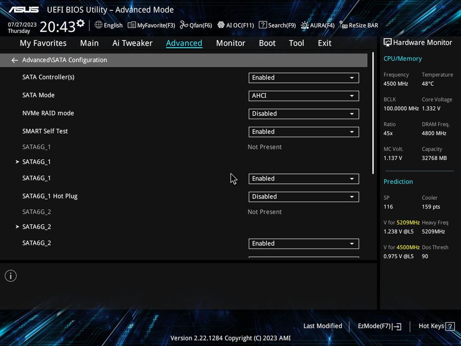The image size is (461, 346).
Task: Open the language globe icon
Action: tap(98, 25)
